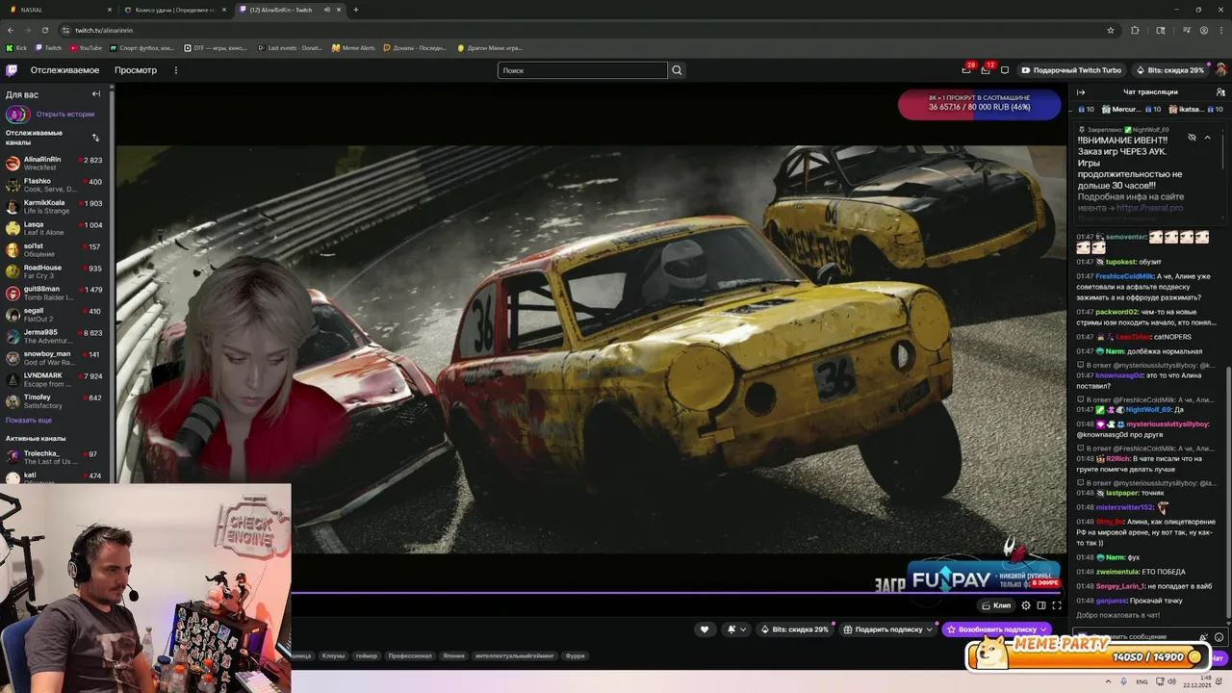The width and height of the screenshot is (1232, 693).
Task: Hide the pinned chat message
Action: click(1192, 138)
